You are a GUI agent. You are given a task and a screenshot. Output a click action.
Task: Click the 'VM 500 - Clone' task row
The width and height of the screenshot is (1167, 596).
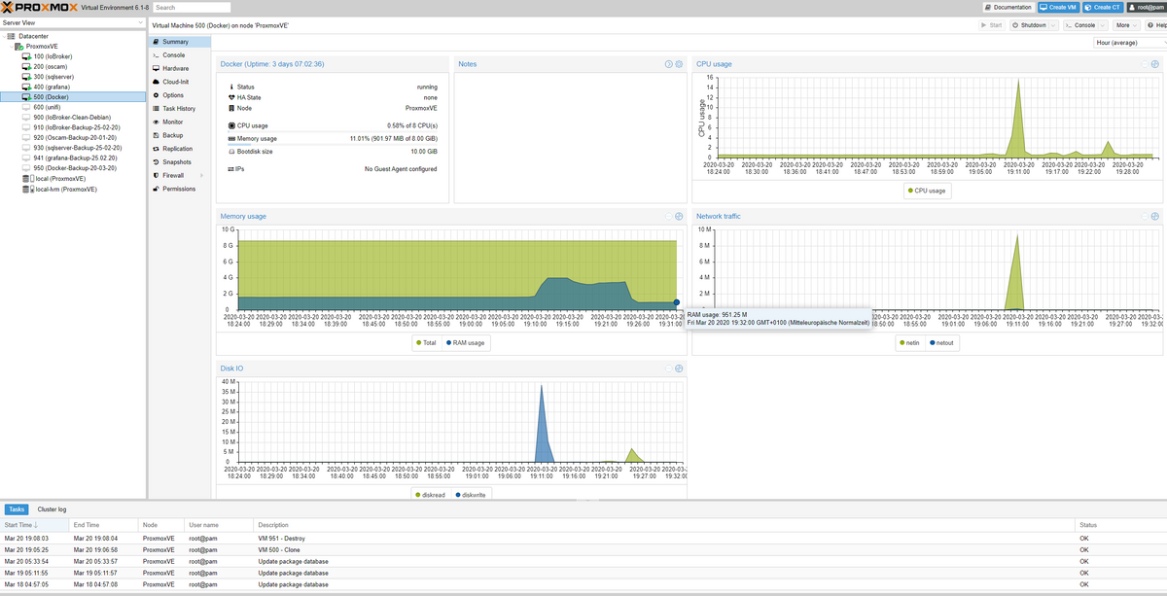(583, 549)
